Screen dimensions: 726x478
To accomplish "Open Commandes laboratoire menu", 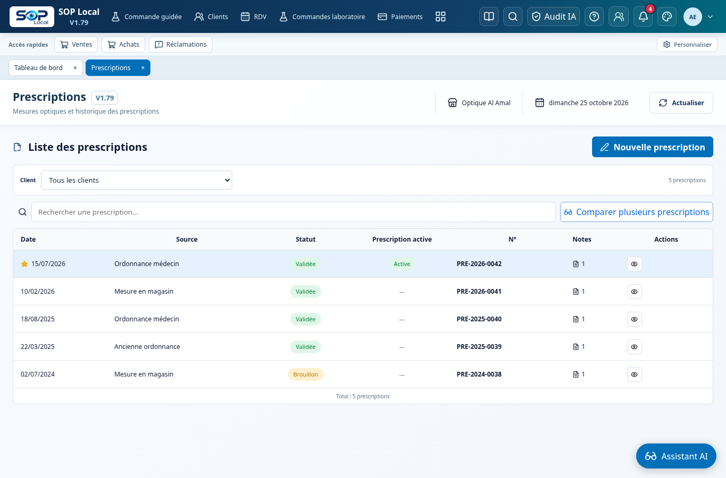I will tap(322, 16).
